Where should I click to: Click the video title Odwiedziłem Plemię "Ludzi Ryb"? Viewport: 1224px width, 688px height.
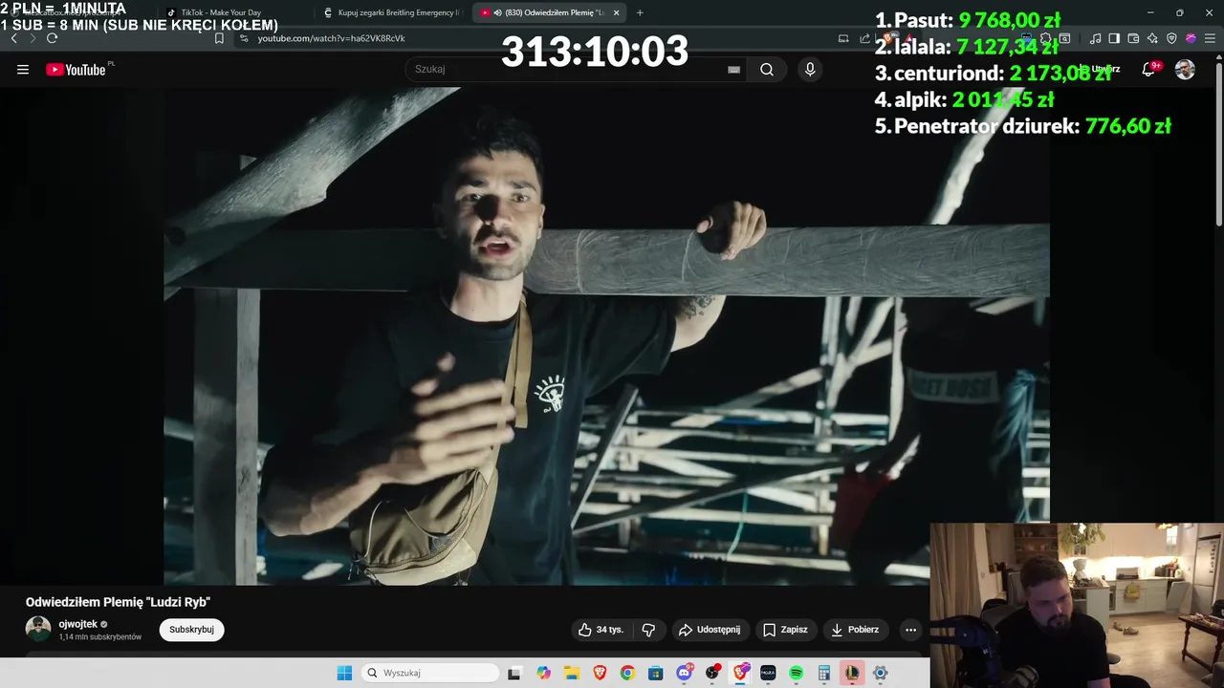118,602
